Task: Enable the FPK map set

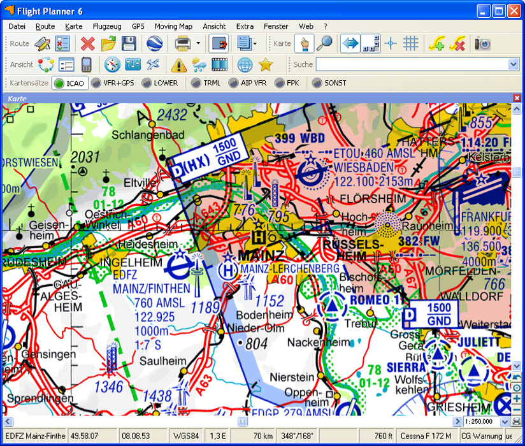Action: (x=287, y=83)
